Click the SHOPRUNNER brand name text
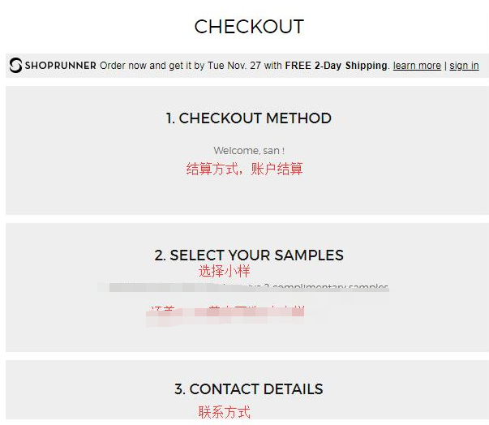Screen dimensions: 489x425 point(60,66)
